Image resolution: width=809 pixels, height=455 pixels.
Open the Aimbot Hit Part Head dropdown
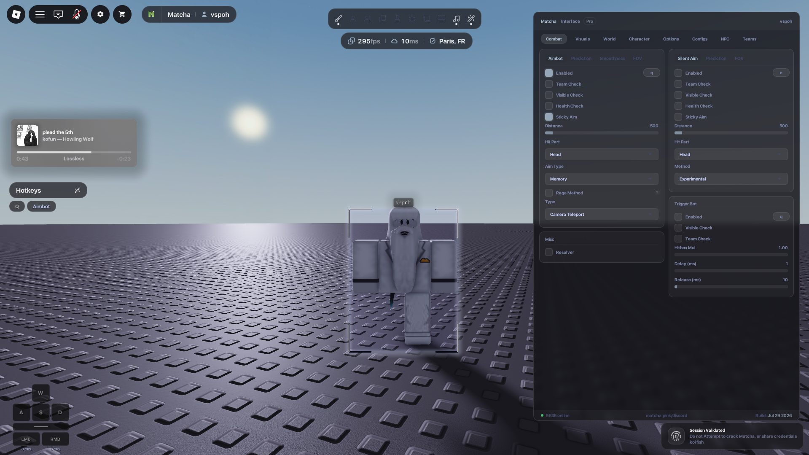coord(601,154)
